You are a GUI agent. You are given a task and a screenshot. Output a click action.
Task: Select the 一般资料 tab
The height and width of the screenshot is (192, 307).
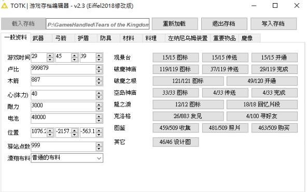pos(16,37)
